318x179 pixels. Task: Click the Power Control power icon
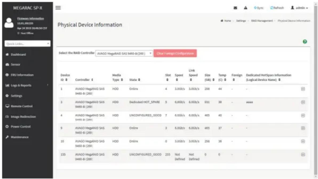(x=7, y=127)
